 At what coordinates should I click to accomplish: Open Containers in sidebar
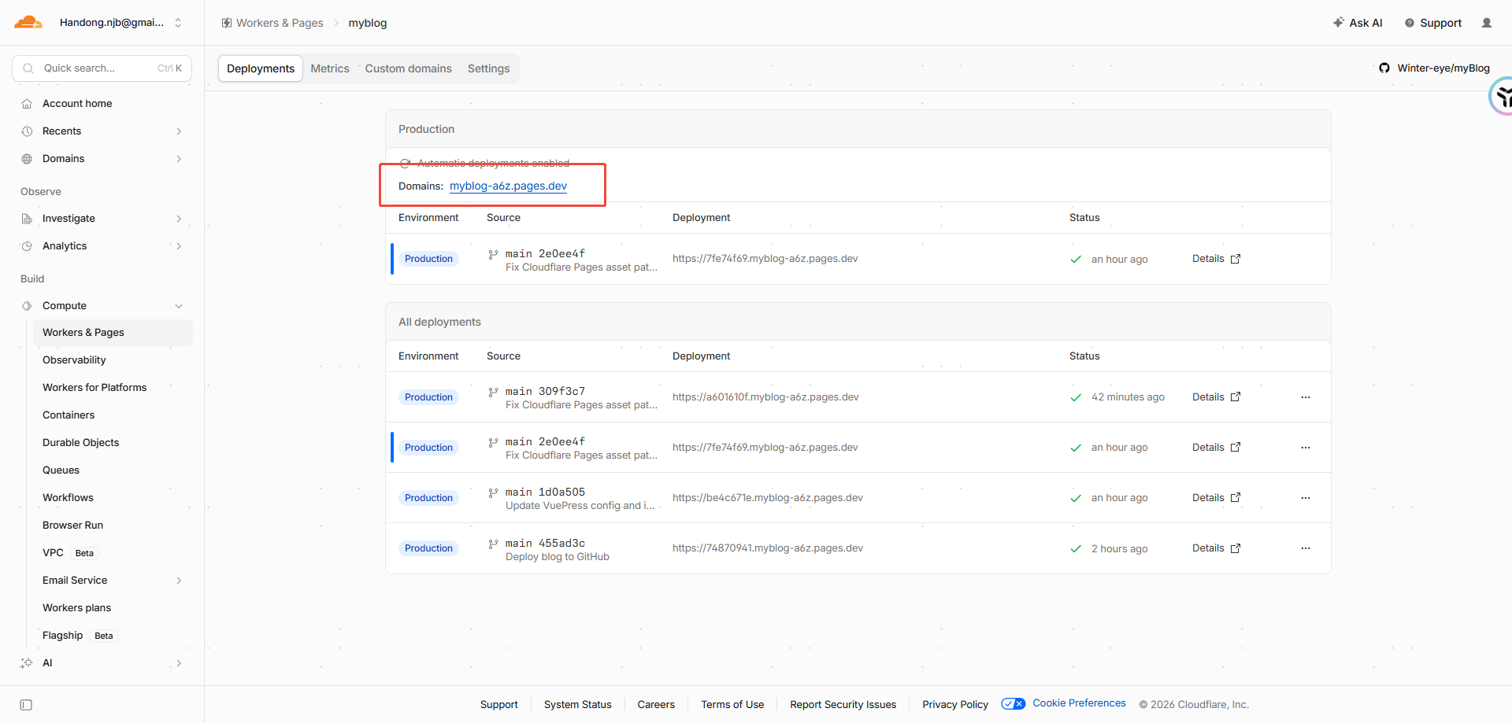pos(69,415)
